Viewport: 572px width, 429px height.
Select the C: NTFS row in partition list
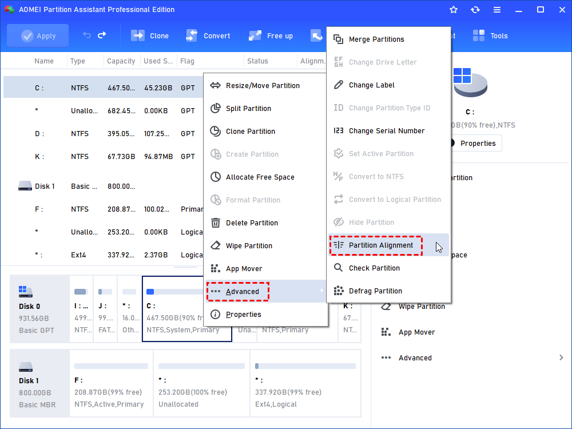103,88
